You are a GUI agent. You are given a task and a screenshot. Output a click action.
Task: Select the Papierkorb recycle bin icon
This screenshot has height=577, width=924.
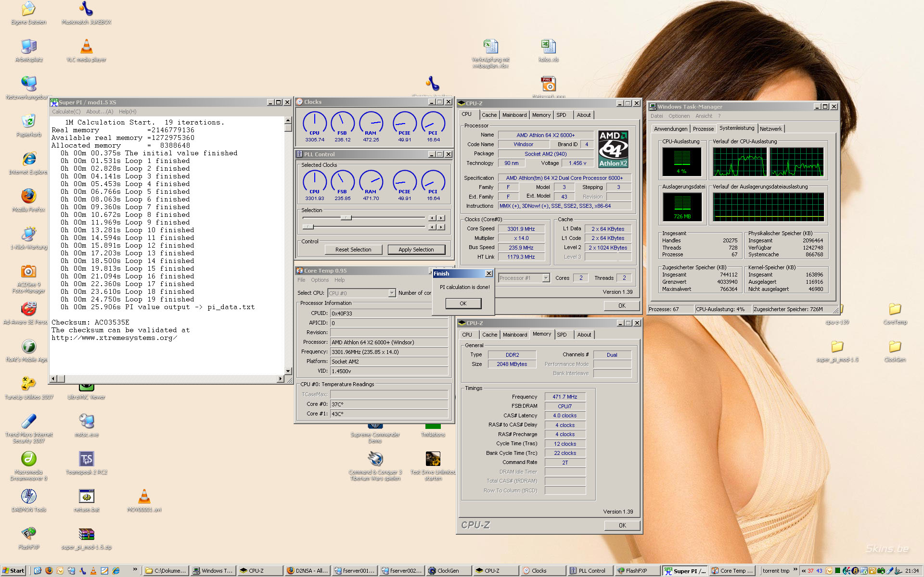[29, 125]
